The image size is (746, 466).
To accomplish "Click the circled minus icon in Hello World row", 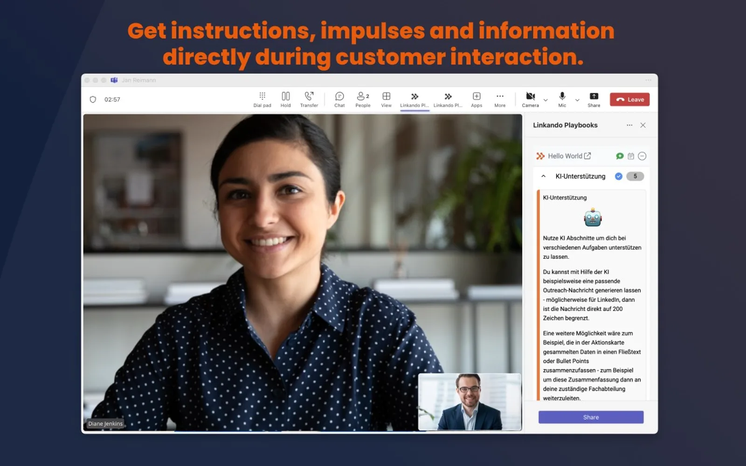I will point(642,156).
